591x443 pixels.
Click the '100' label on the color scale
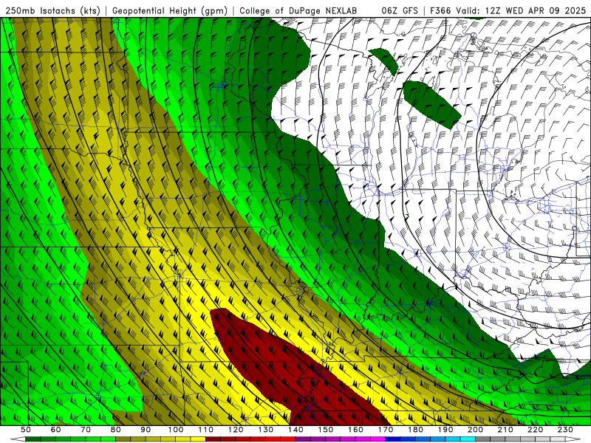(176, 430)
